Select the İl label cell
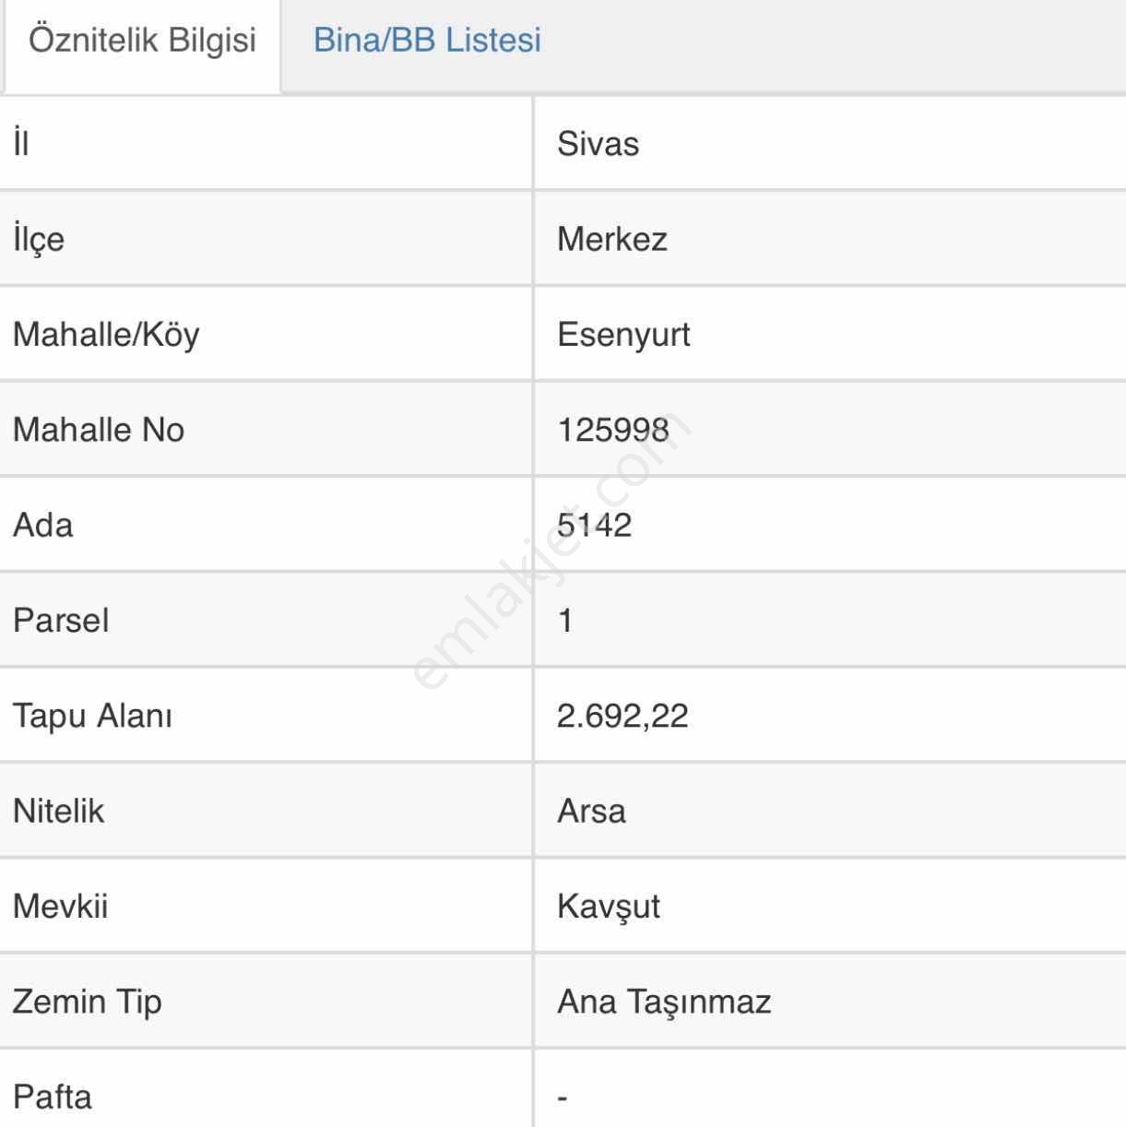 (x=266, y=144)
